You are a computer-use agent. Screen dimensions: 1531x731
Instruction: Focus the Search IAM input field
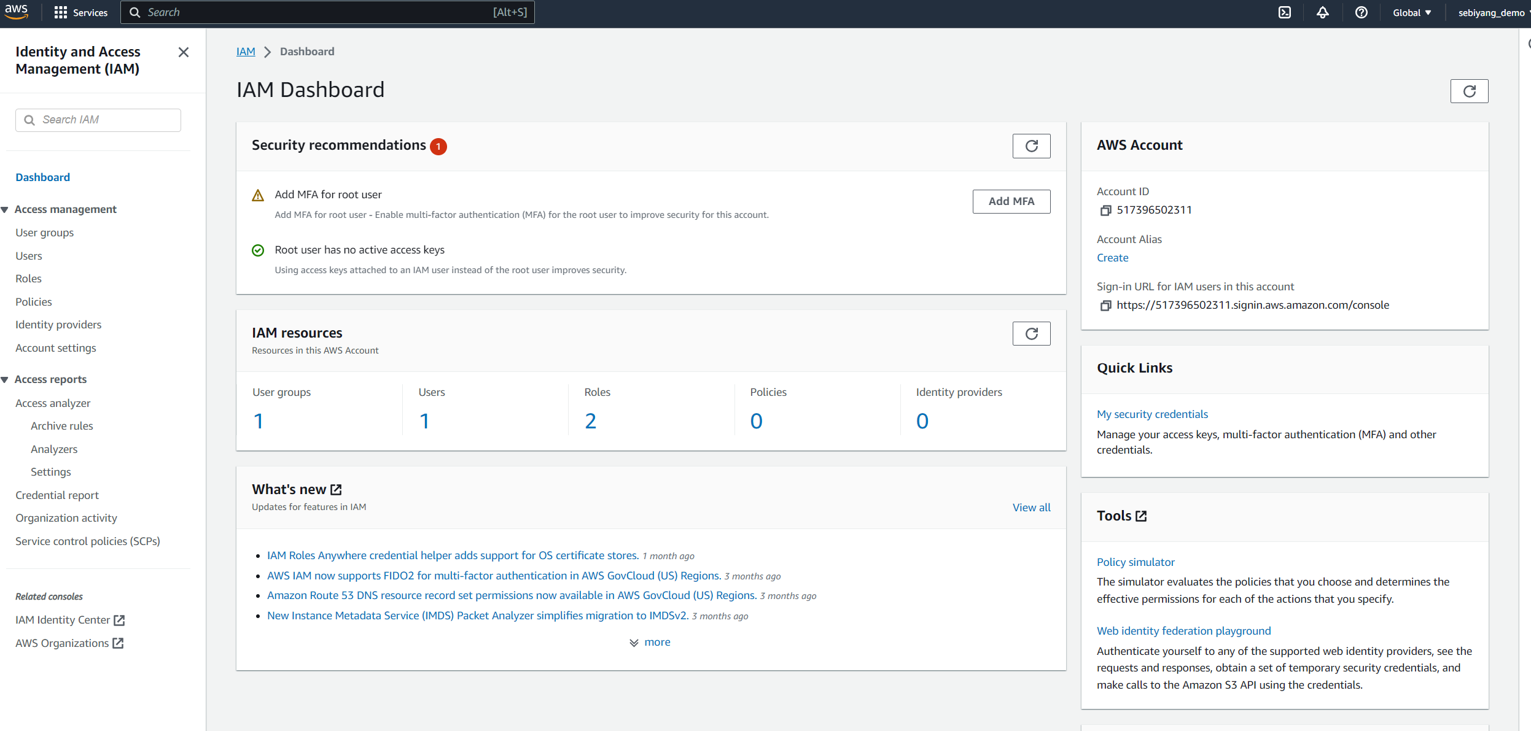[x=98, y=120]
